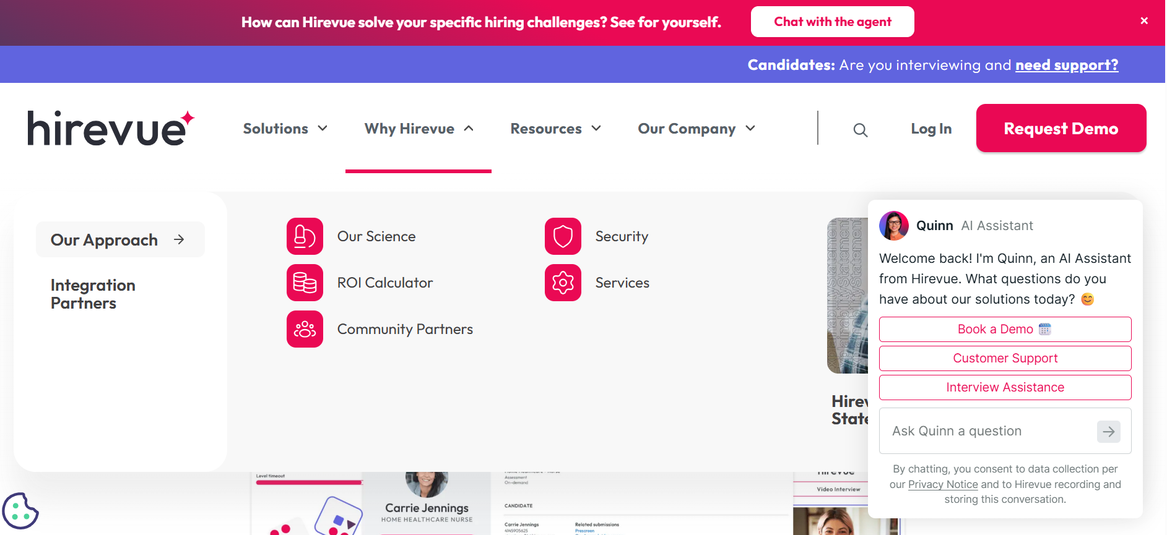Click the Book a Demo chat button

tap(1004, 329)
